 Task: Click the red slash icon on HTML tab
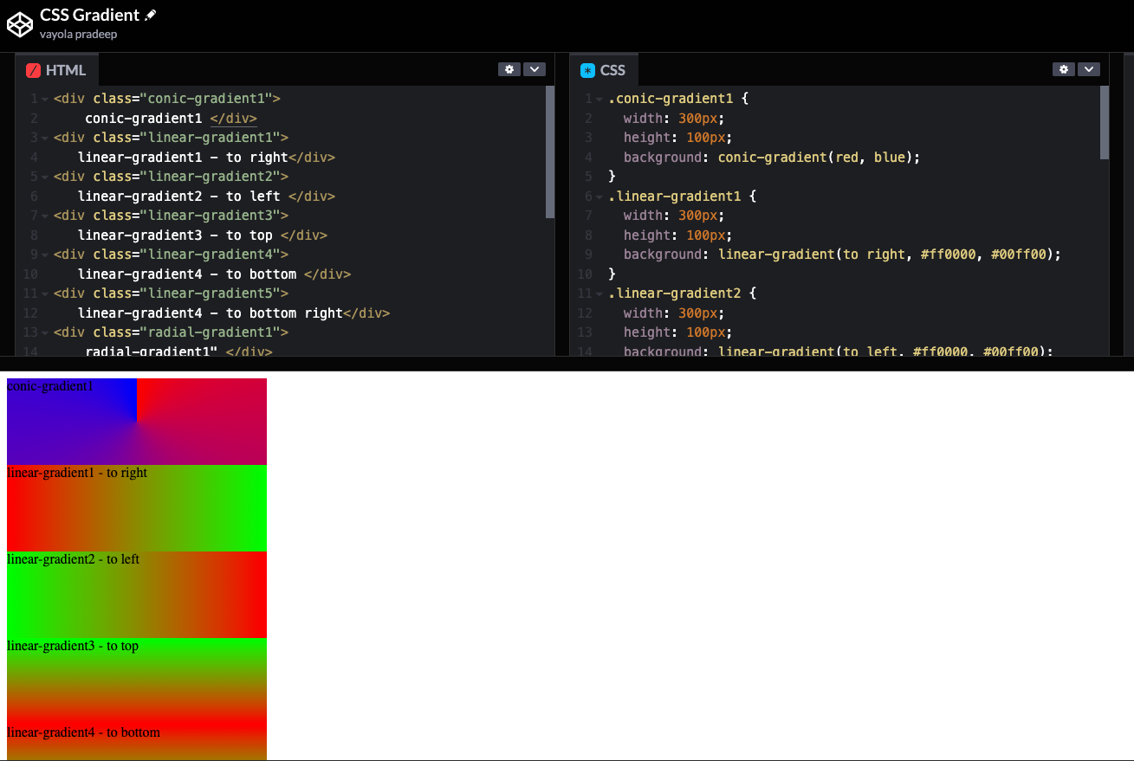pyautogui.click(x=34, y=71)
